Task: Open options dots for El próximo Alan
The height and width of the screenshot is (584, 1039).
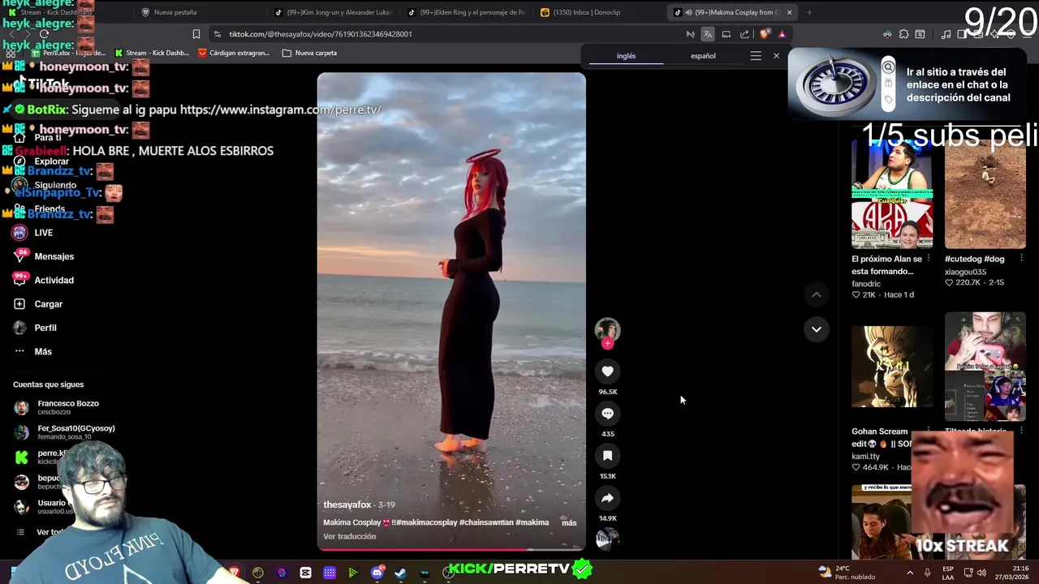Action: (929, 259)
